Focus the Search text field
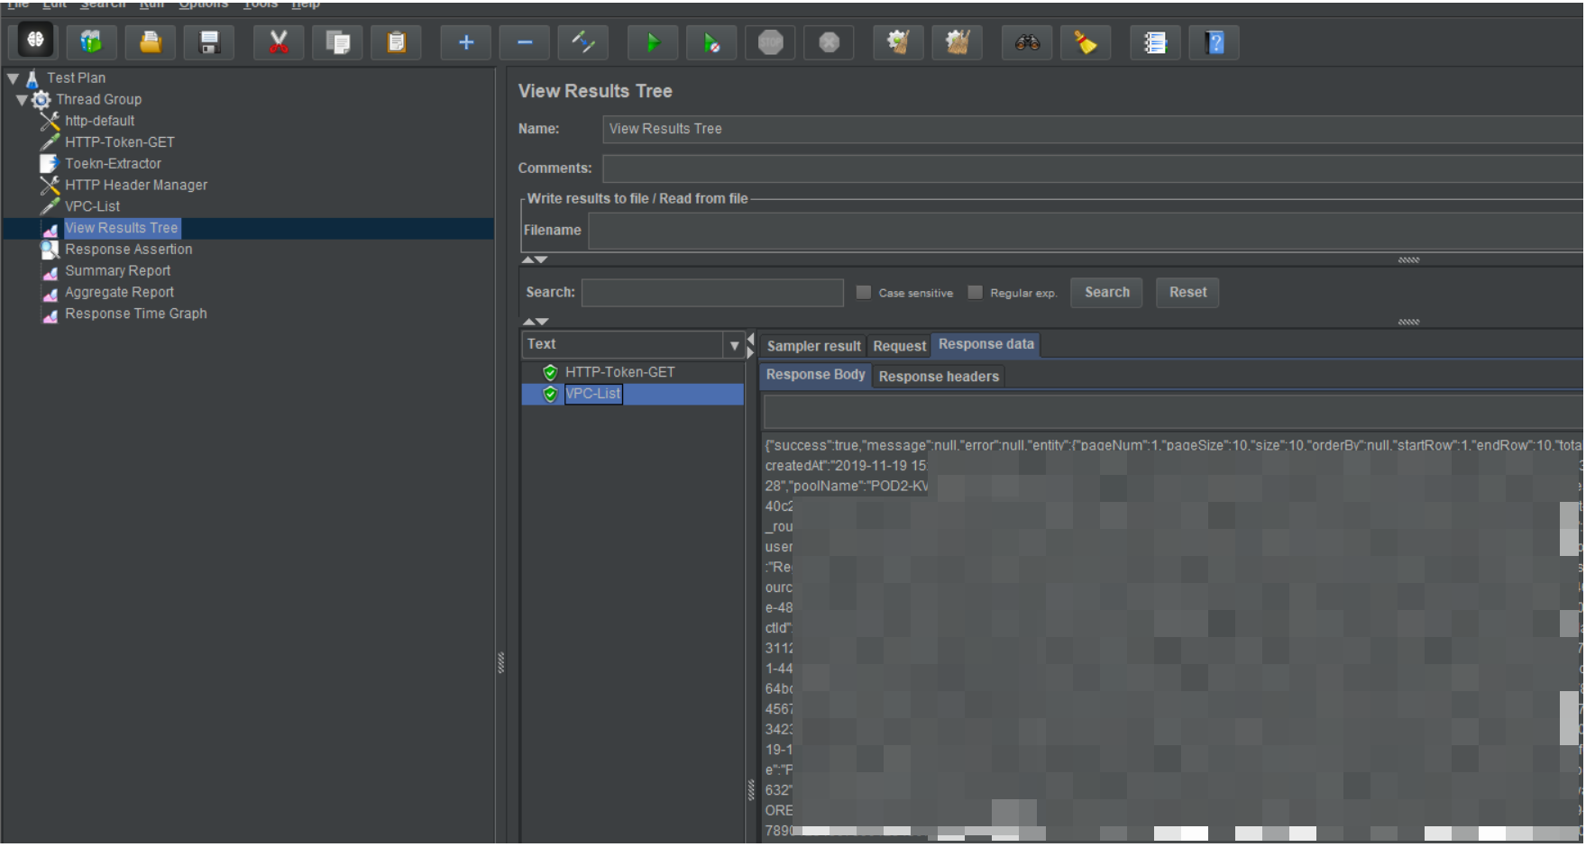 coord(712,292)
